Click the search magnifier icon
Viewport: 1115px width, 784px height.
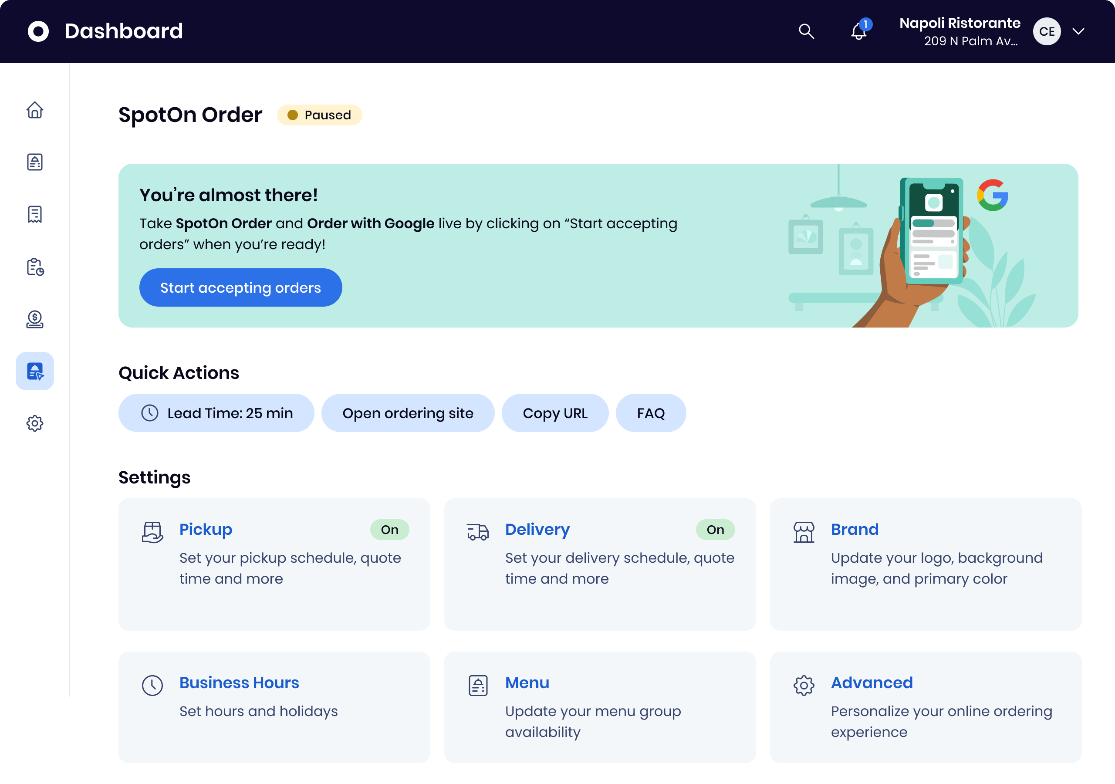click(x=806, y=31)
